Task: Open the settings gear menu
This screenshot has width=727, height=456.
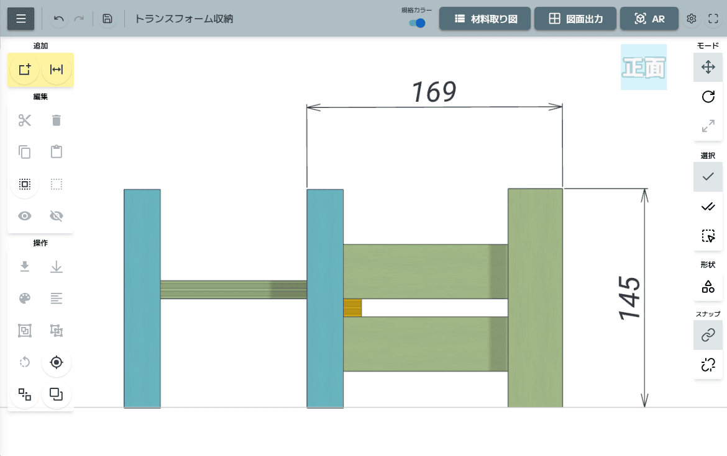Action: 692,19
